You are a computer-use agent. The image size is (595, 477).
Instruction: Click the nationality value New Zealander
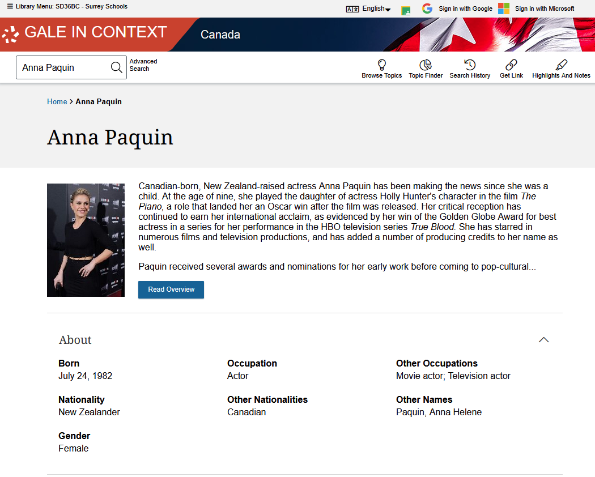point(89,412)
